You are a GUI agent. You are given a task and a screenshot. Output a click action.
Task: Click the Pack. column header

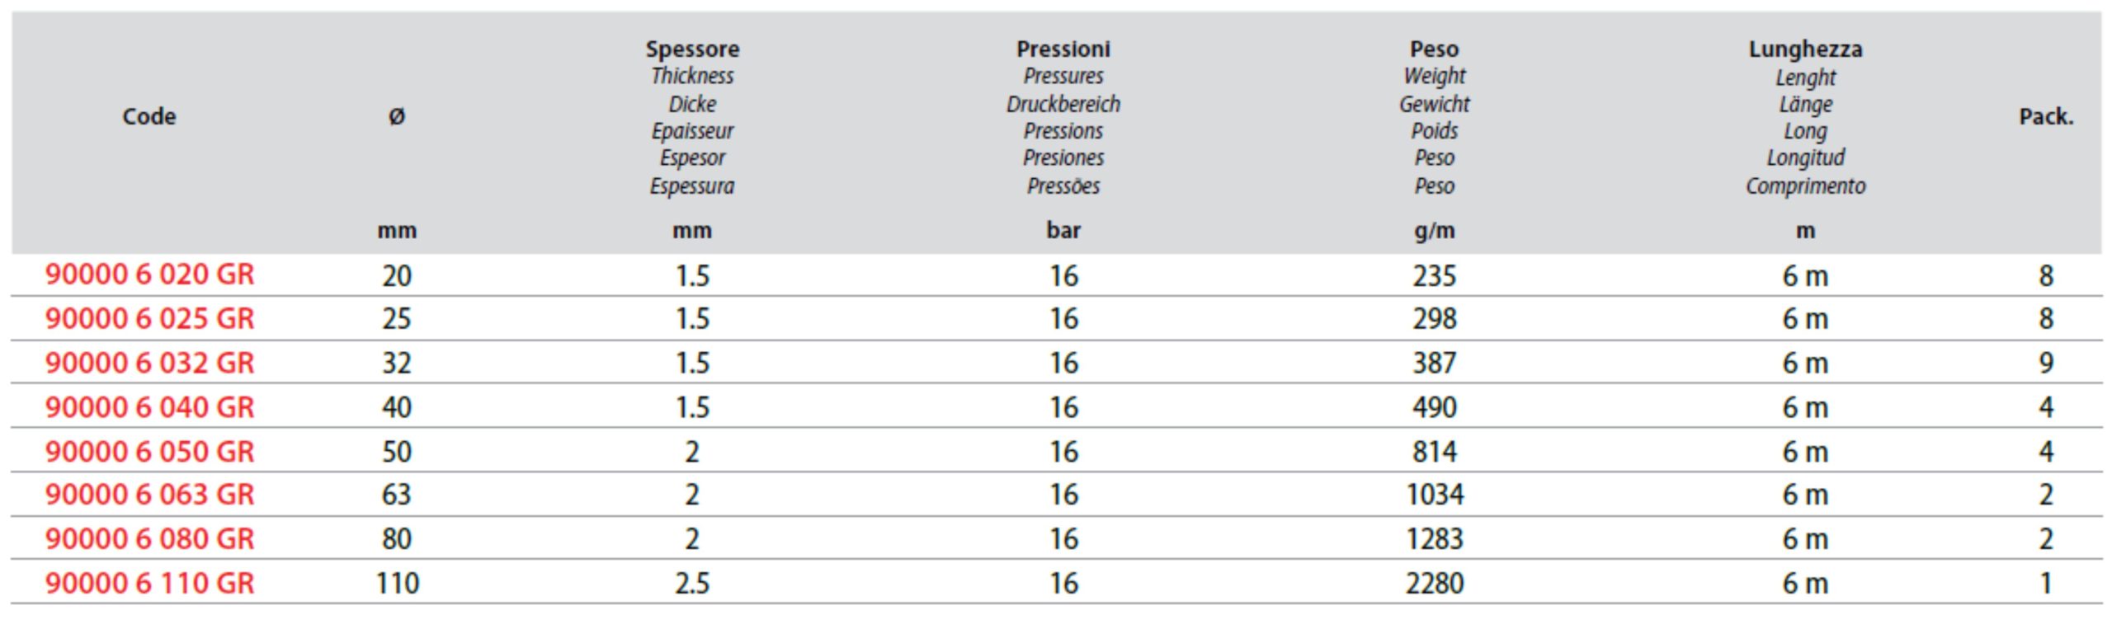click(2046, 116)
